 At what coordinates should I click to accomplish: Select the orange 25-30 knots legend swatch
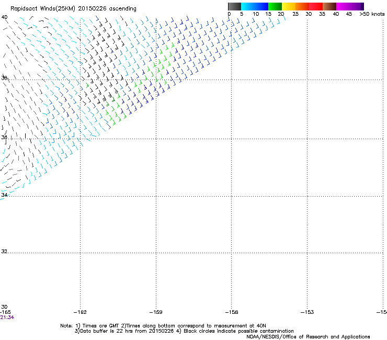click(302, 6)
